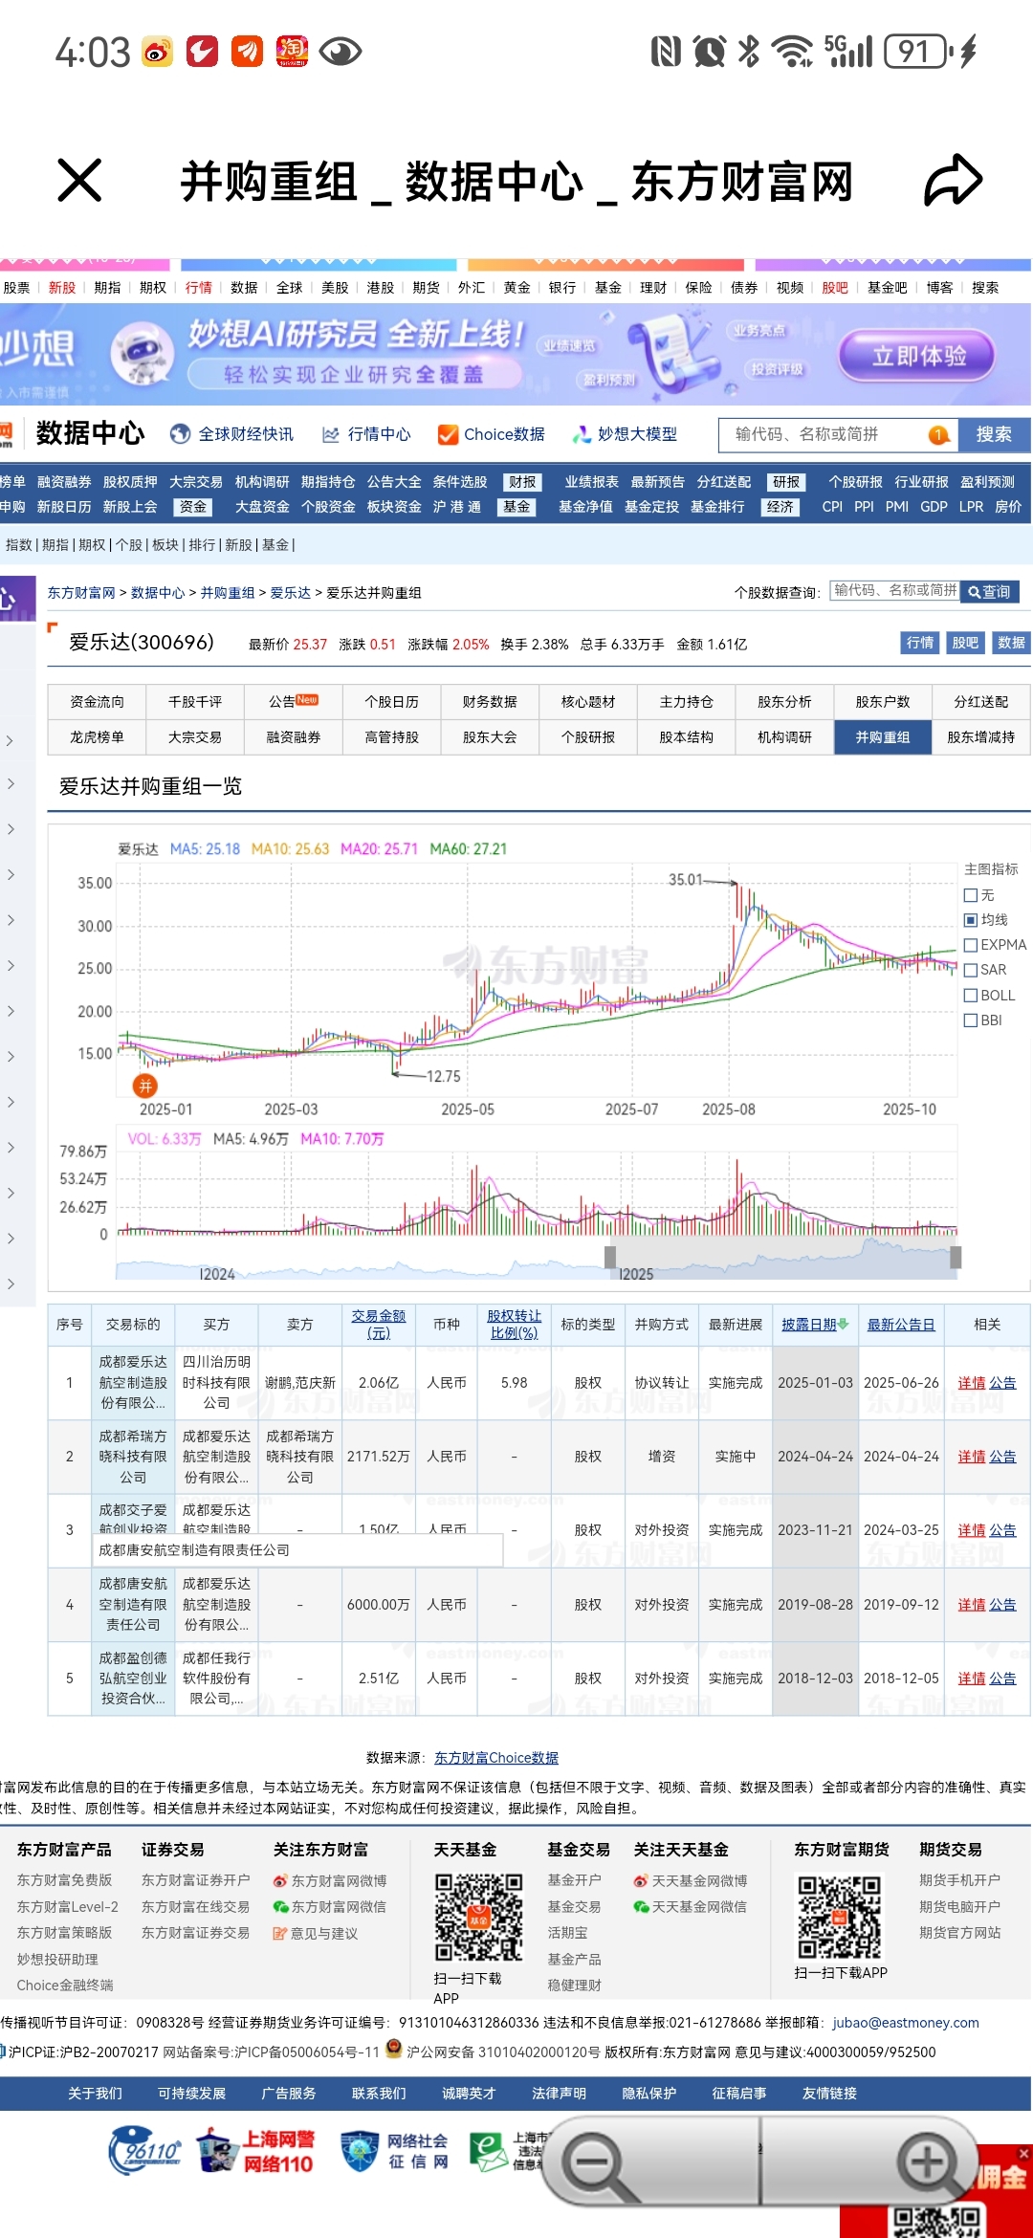Select SAR chart indicator
The image size is (1033, 2238).
click(x=971, y=970)
